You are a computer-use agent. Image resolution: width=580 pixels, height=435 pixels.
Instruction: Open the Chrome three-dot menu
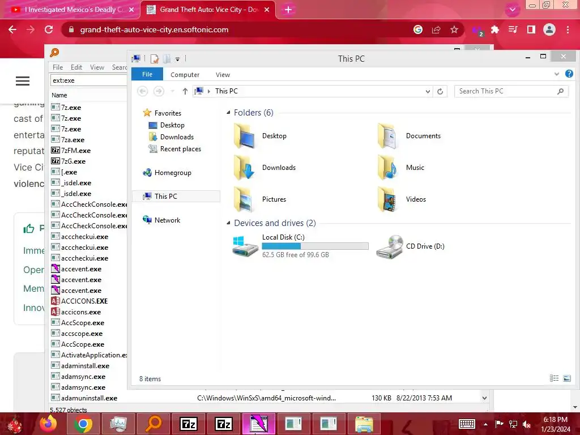click(568, 29)
